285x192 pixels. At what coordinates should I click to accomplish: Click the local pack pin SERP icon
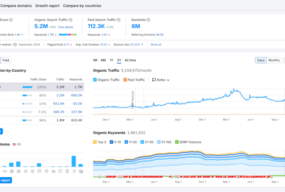[x=46, y=171]
